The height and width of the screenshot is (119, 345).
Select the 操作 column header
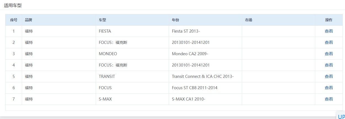tap(329, 20)
